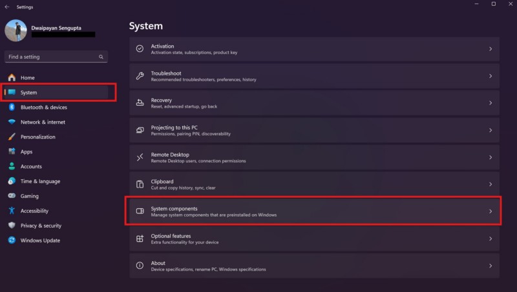Click the Windows Update icon
The image size is (517, 292).
coord(12,240)
